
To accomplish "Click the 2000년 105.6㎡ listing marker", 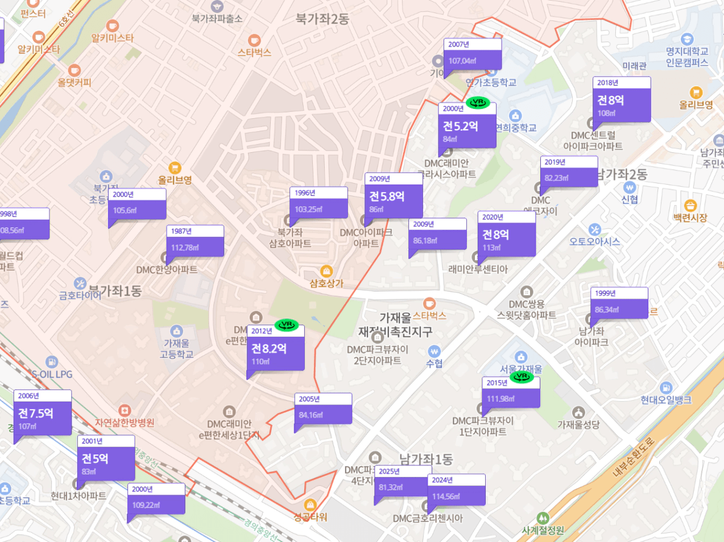I will tap(137, 205).
